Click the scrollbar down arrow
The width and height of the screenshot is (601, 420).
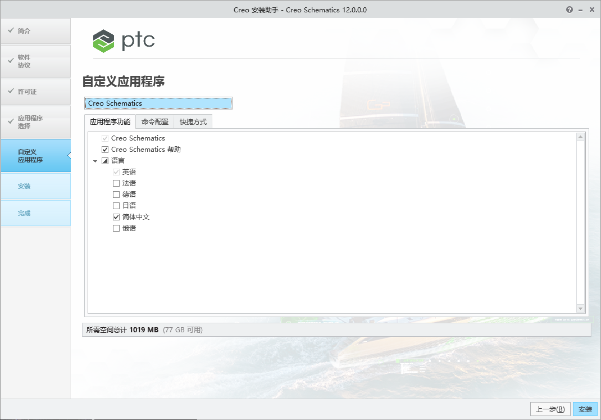pyautogui.click(x=580, y=308)
